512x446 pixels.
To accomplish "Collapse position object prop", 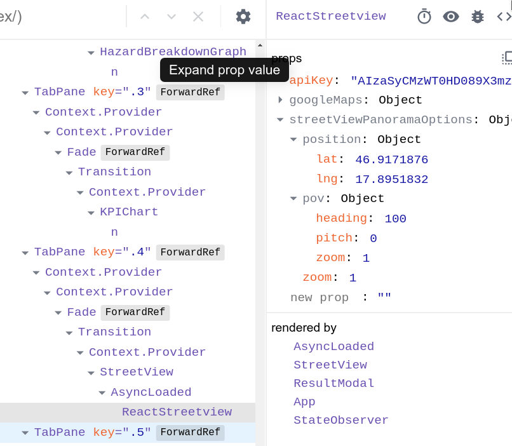I will pyautogui.click(x=293, y=139).
